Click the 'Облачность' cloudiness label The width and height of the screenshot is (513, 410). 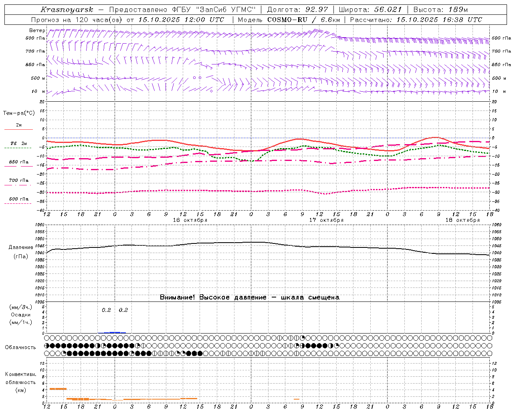pyautogui.click(x=20, y=347)
